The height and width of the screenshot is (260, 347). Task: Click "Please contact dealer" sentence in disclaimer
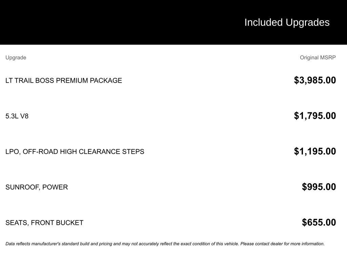click(x=282, y=244)
